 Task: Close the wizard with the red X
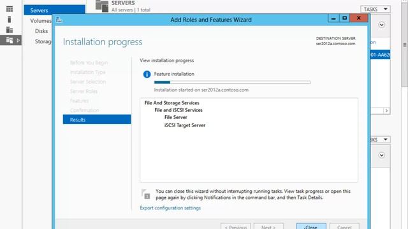coord(358,18)
